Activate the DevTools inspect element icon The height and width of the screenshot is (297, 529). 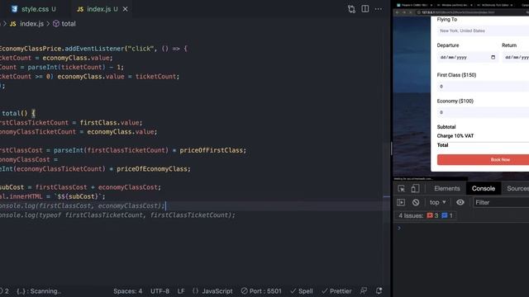(x=401, y=189)
